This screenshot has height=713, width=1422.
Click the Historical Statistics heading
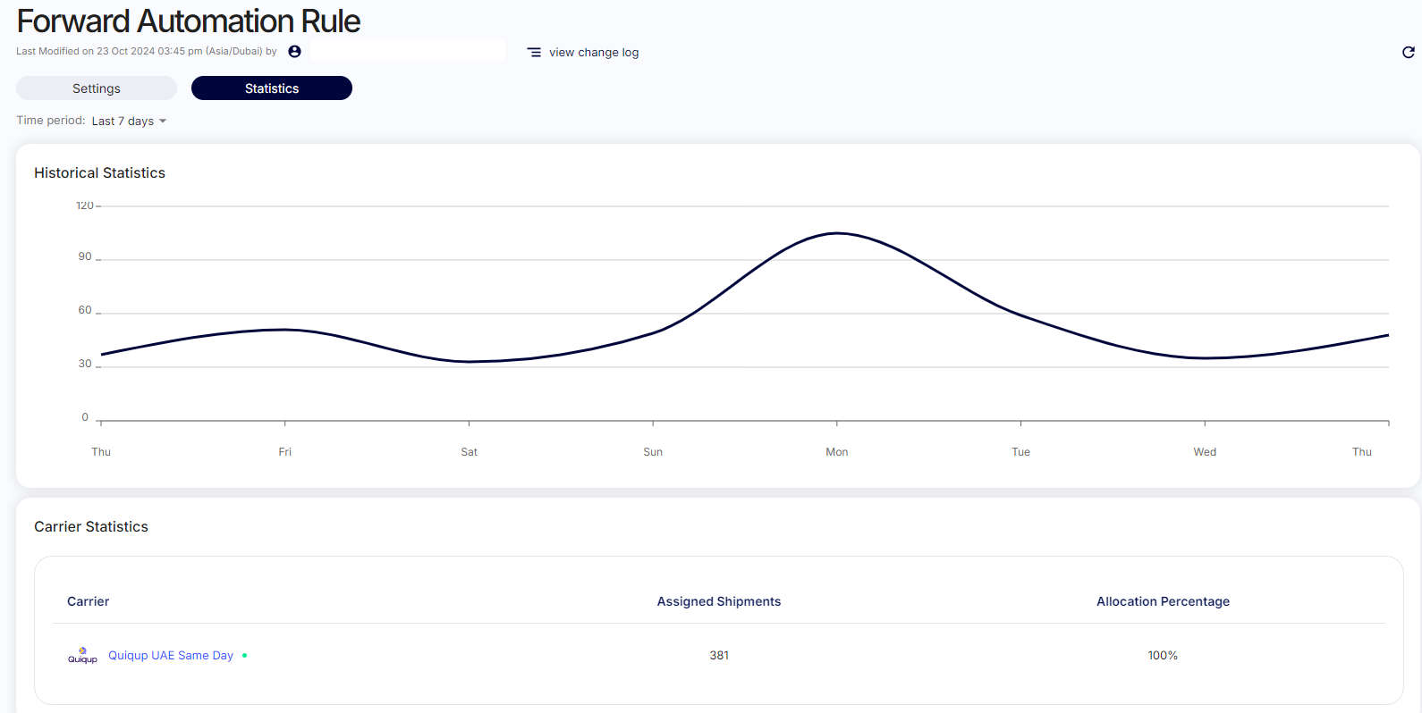(x=99, y=173)
